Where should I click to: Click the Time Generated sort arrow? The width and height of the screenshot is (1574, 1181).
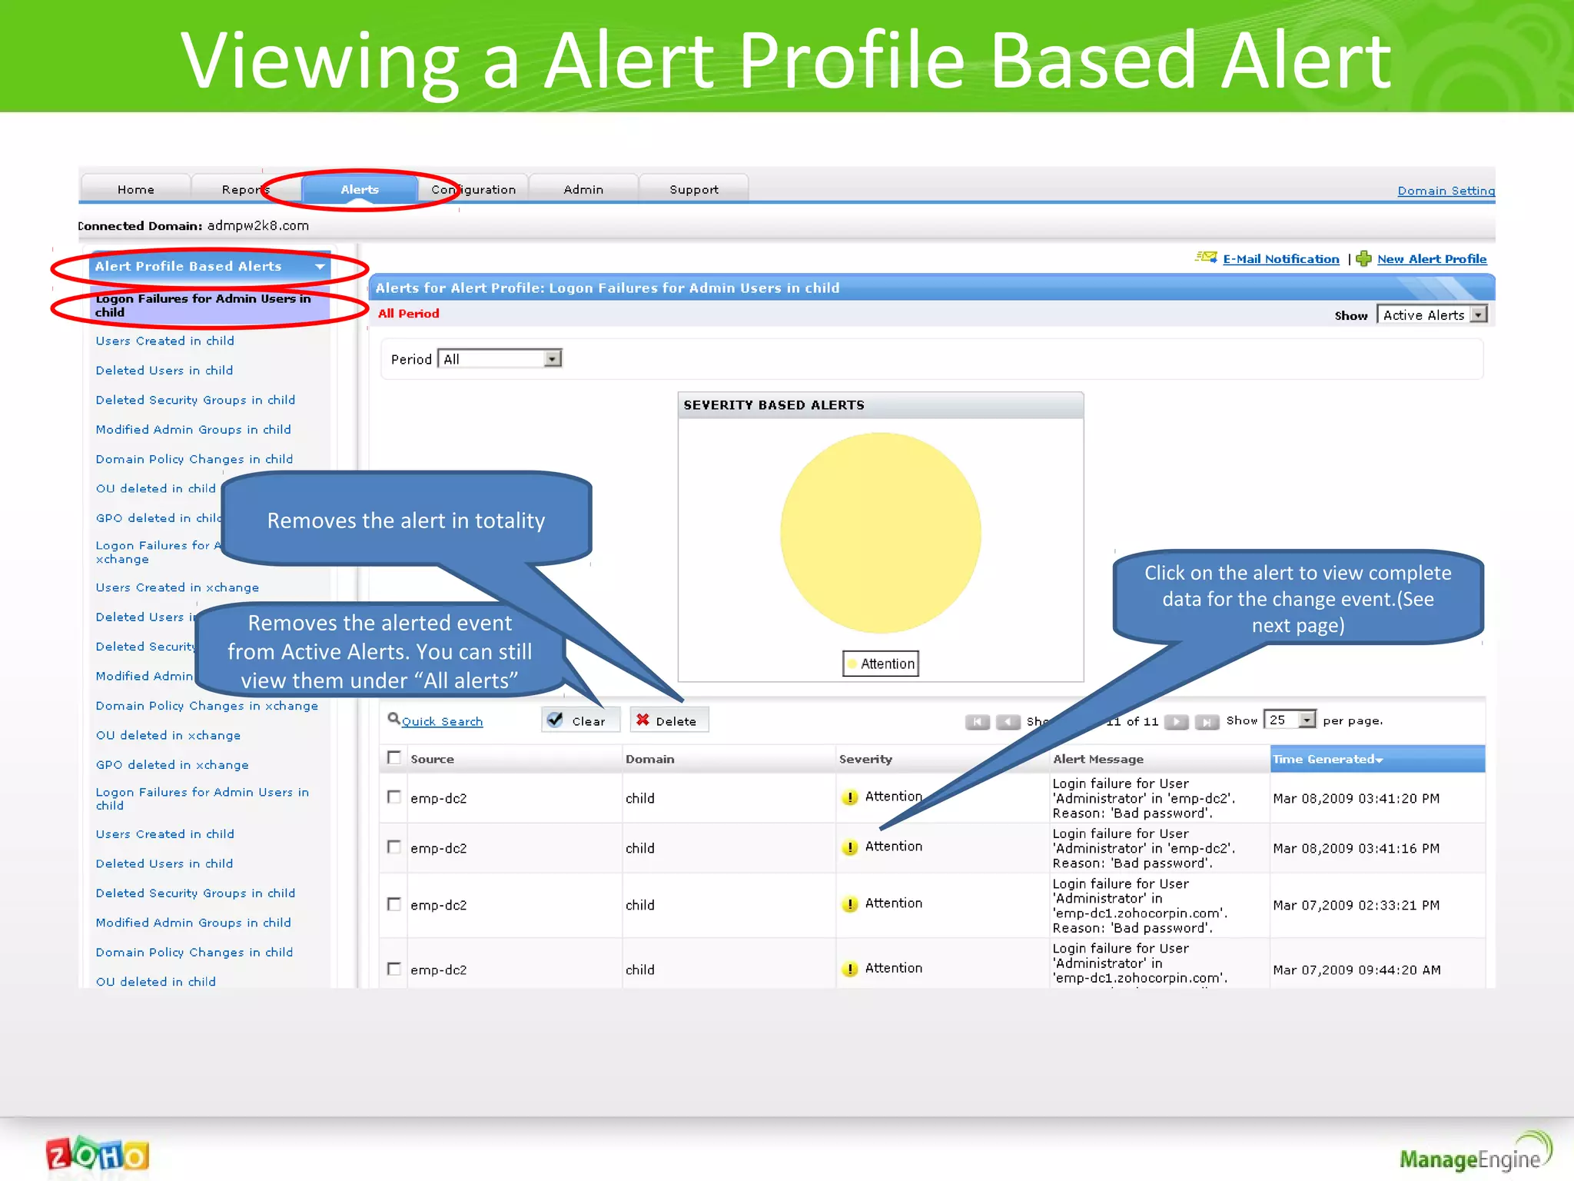(1380, 760)
